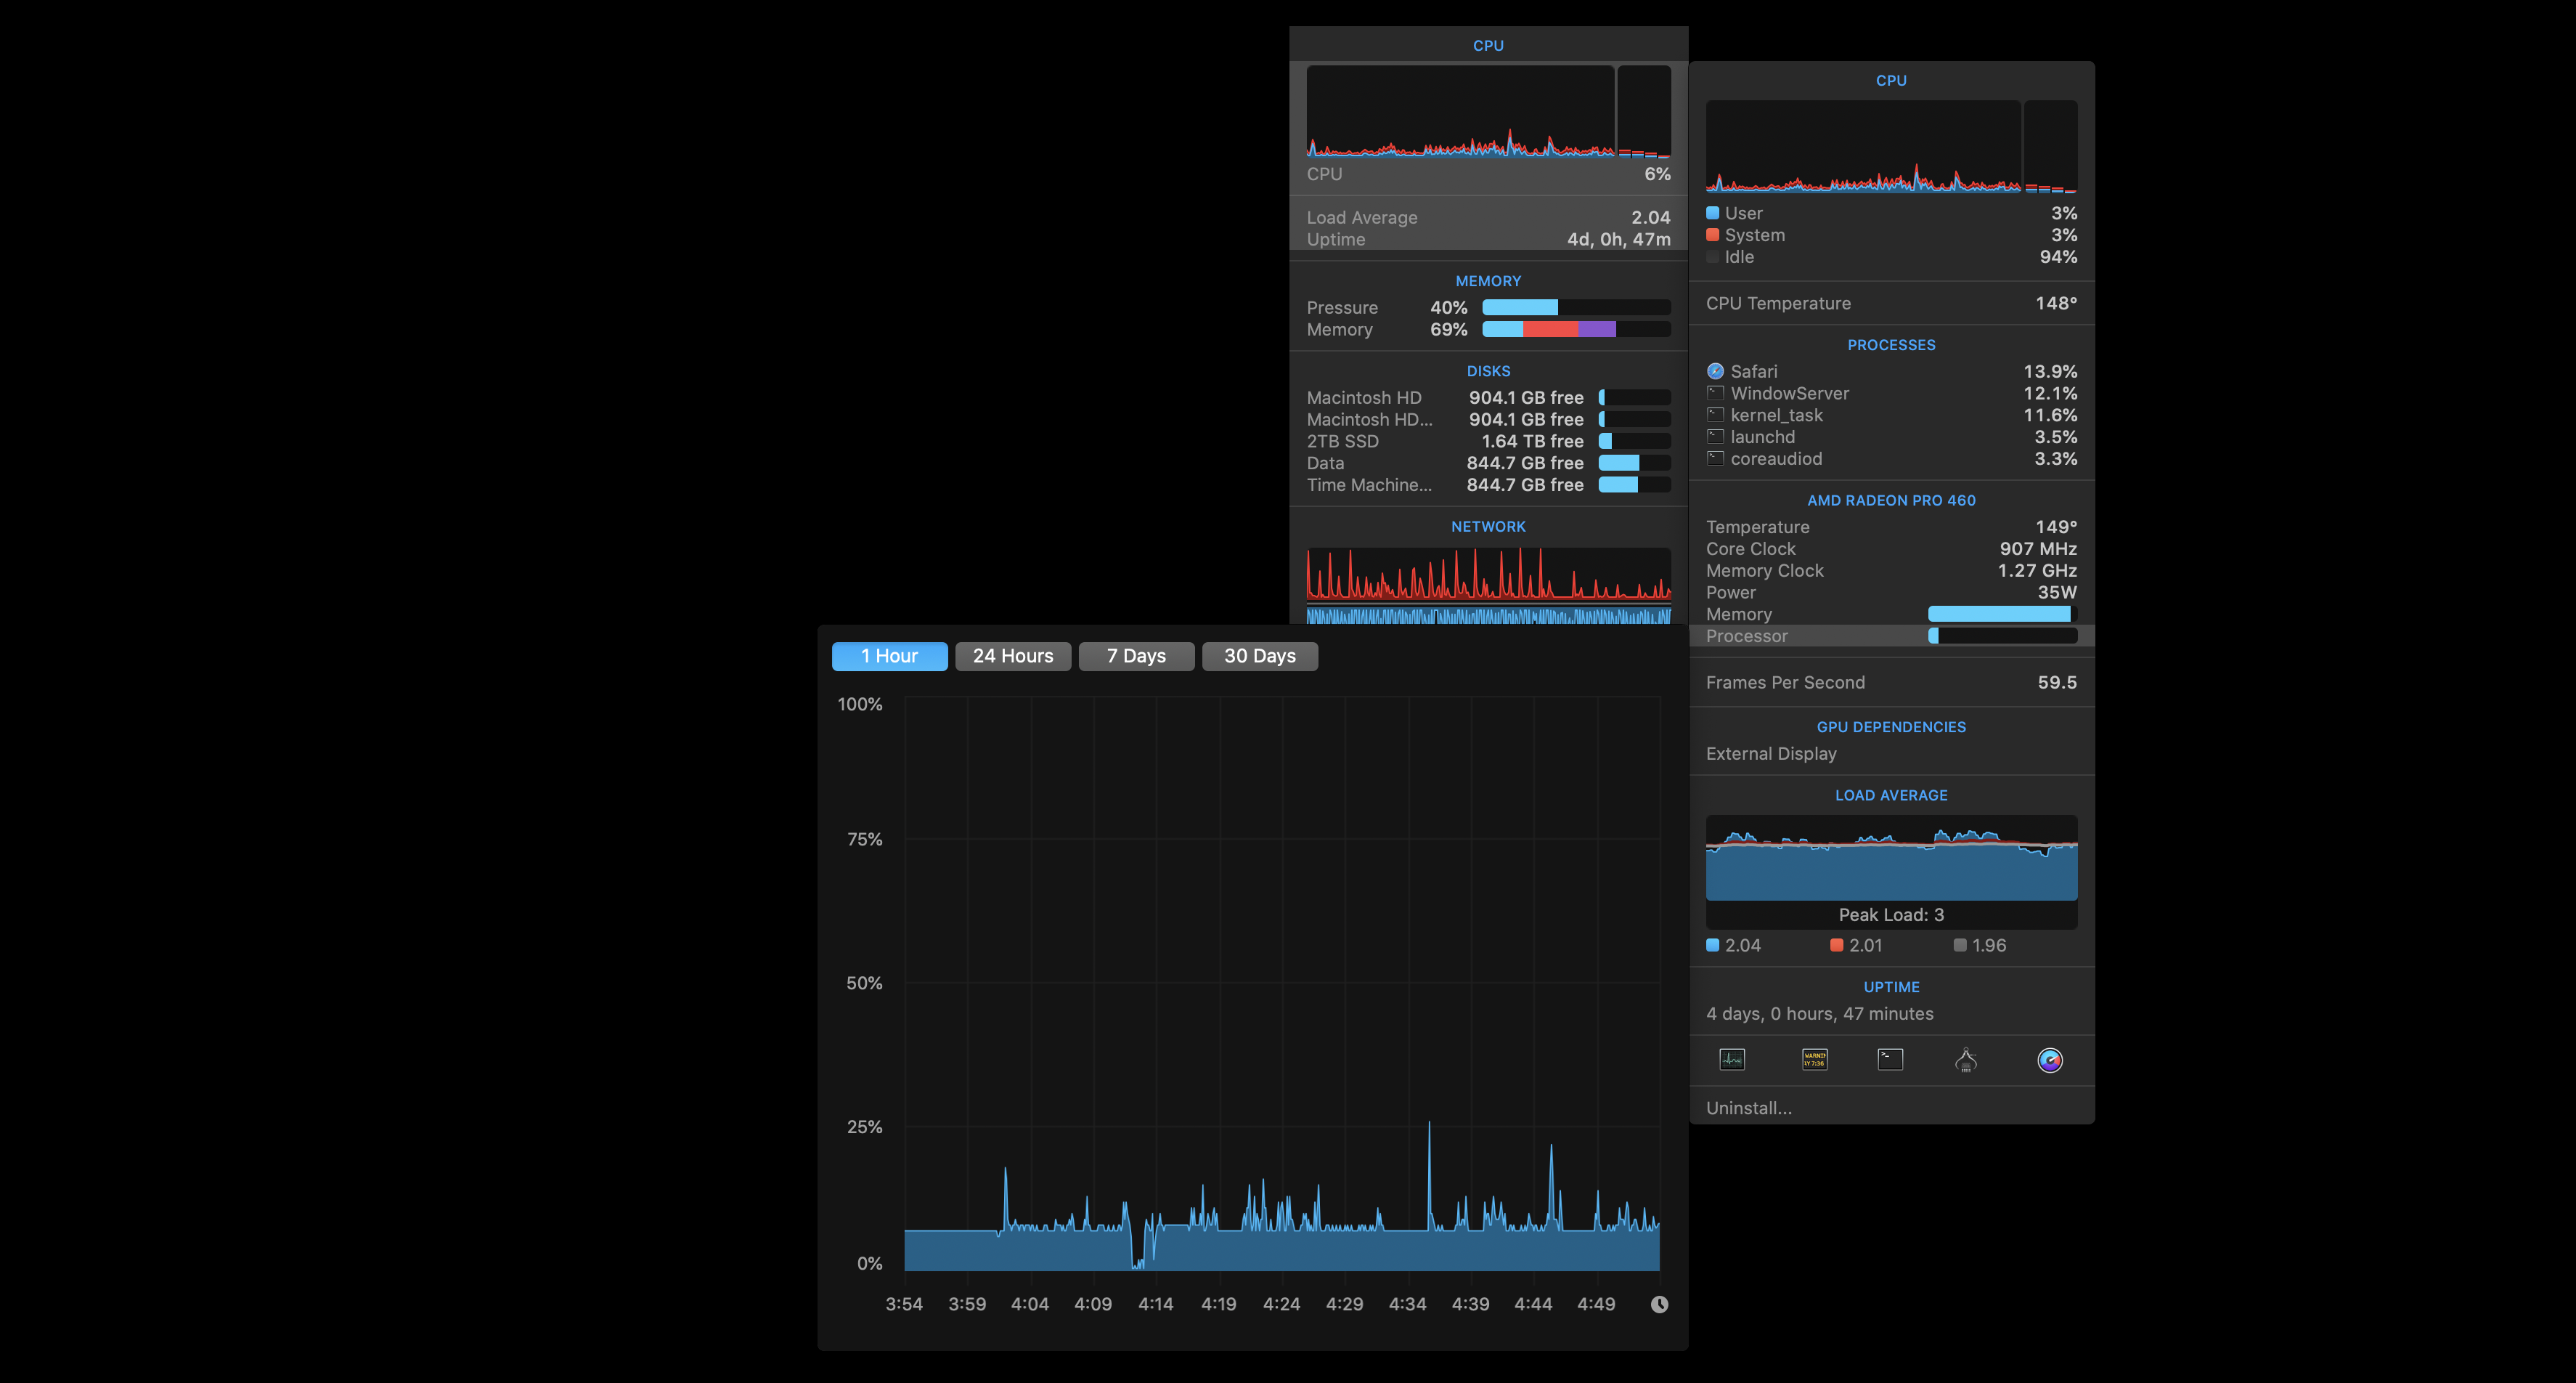This screenshot has width=2576, height=1383.
Task: Click the DISKS section header
Action: pyautogui.click(x=1488, y=371)
